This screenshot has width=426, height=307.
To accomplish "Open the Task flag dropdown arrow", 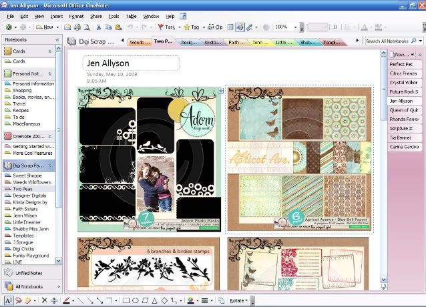I will pyautogui.click(x=180, y=27).
